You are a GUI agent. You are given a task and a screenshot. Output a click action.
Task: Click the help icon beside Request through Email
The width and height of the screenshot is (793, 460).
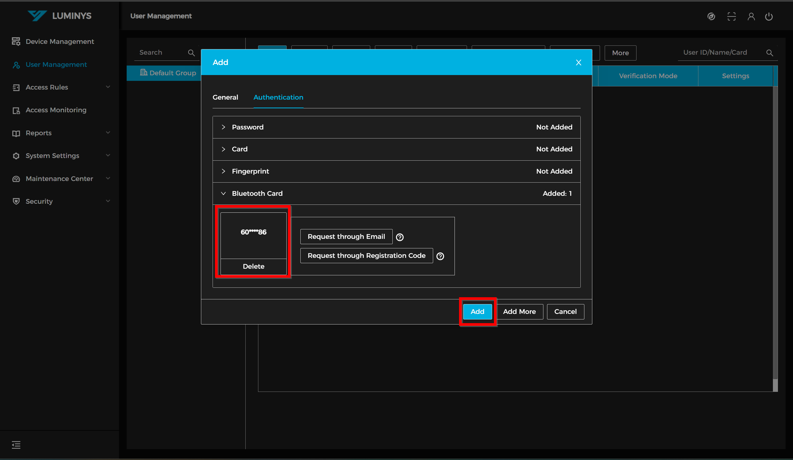click(x=400, y=237)
